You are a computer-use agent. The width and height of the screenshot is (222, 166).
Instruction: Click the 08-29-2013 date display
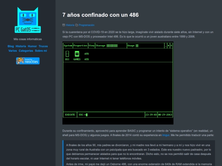(x=165, y=115)
